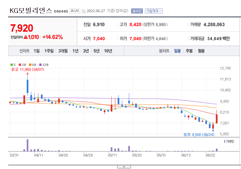Click the KG모빌리언스 stock title

point(31,11)
